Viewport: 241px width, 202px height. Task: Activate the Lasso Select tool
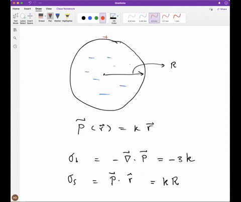pyautogui.click(x=23, y=18)
